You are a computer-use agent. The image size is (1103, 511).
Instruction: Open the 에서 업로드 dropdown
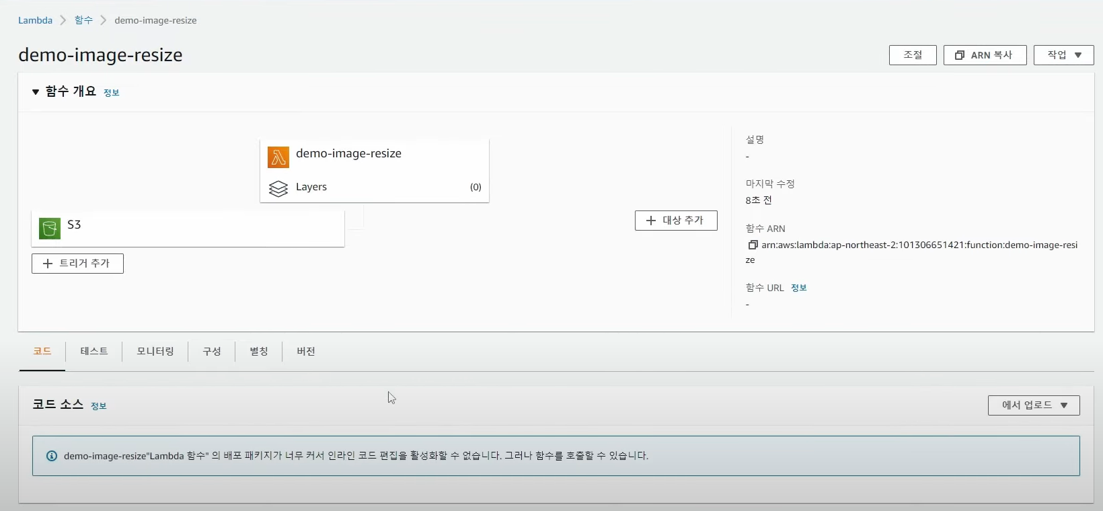tap(1034, 405)
